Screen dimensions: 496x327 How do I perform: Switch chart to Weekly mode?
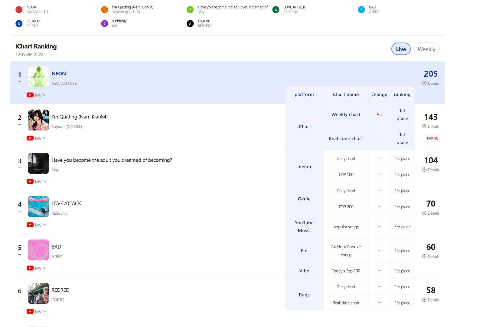click(x=426, y=49)
